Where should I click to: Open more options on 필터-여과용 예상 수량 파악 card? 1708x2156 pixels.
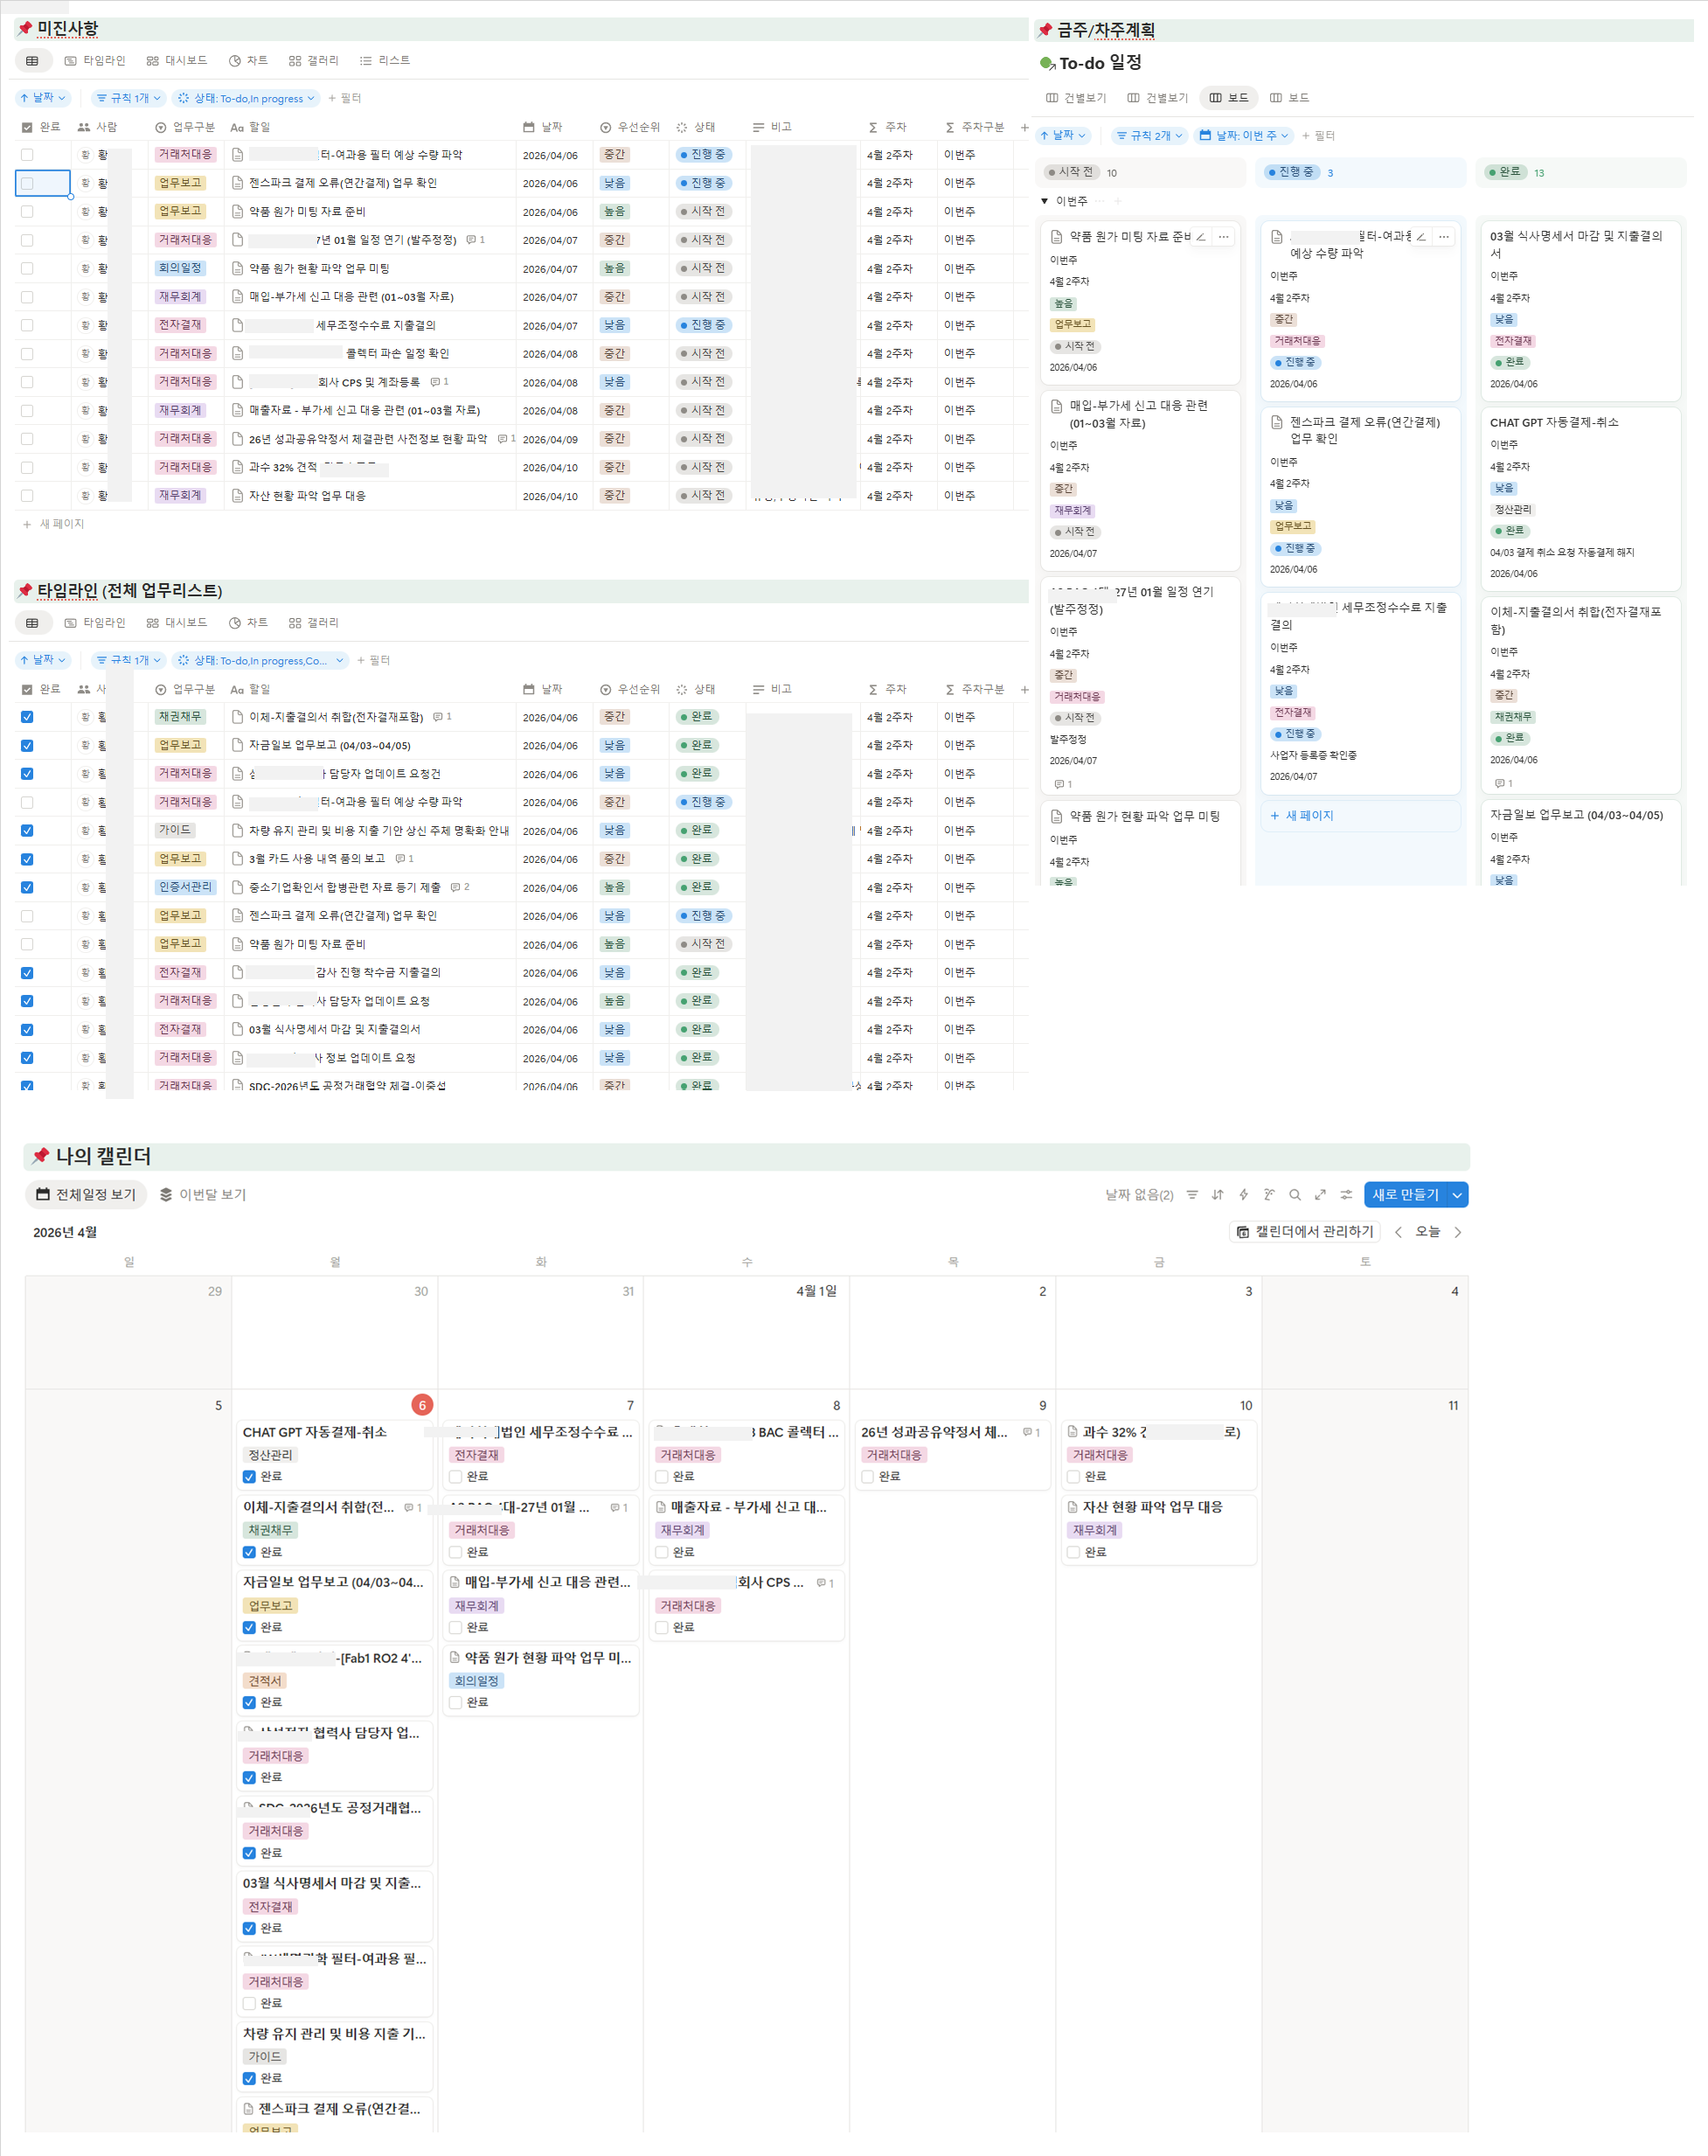[1443, 237]
